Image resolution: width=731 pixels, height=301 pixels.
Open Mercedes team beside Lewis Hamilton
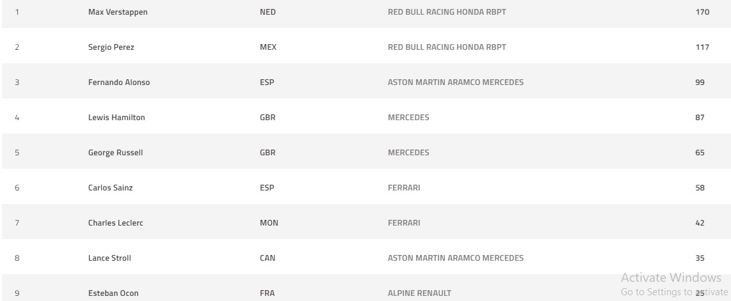coord(408,118)
